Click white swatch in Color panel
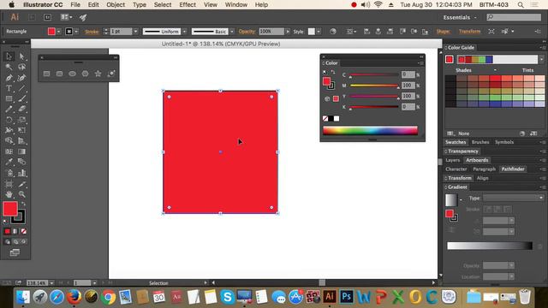The image size is (548, 308). (337, 119)
